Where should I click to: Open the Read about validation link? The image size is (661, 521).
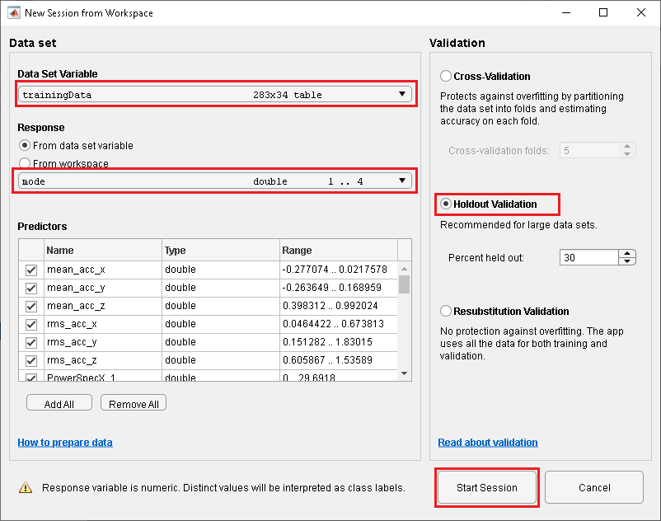click(488, 443)
